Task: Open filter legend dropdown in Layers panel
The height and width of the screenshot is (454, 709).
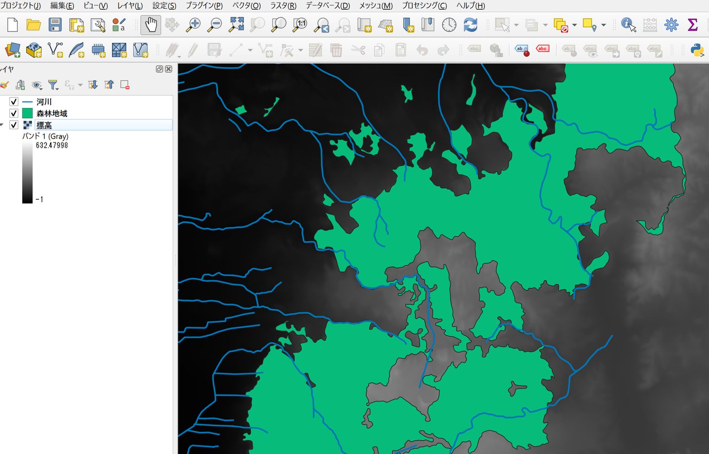Action: click(x=53, y=85)
